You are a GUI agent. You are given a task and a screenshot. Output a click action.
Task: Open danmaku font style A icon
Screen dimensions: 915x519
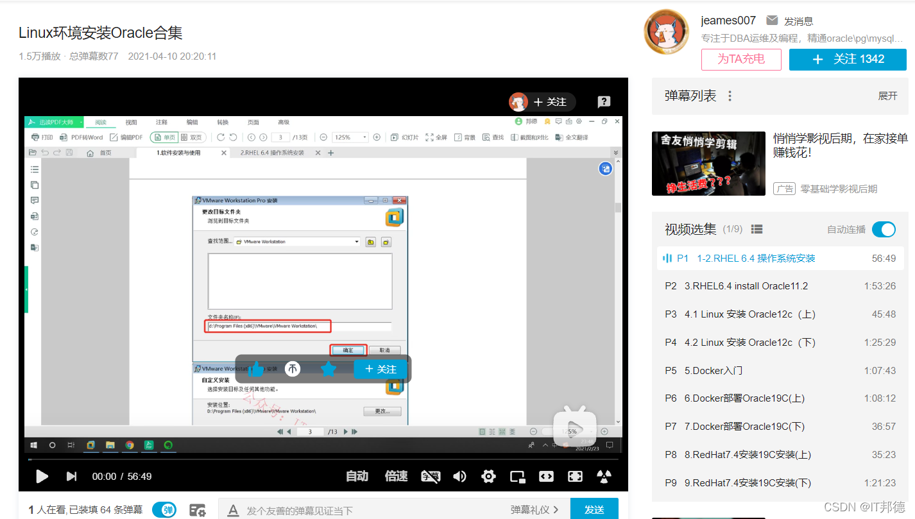234,510
